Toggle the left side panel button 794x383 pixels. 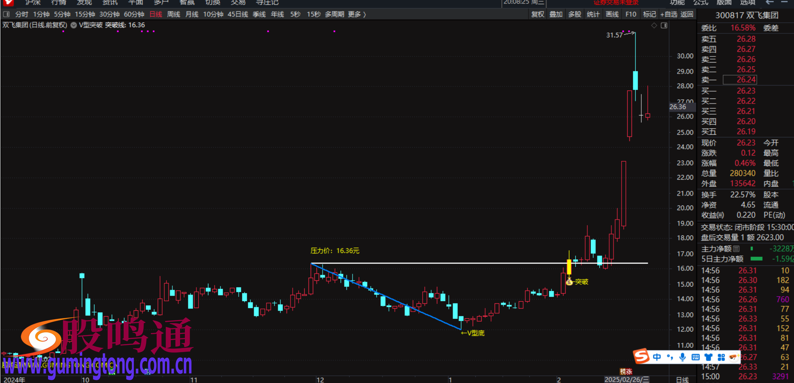6,14
